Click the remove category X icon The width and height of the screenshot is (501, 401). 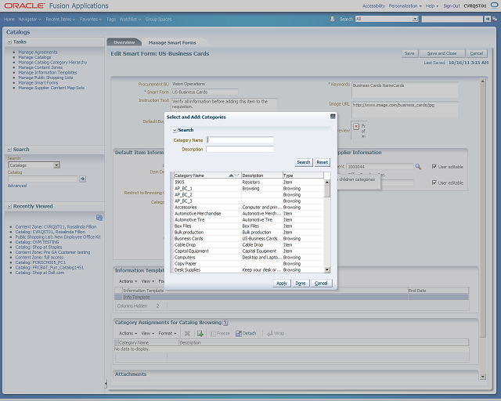[187, 334]
